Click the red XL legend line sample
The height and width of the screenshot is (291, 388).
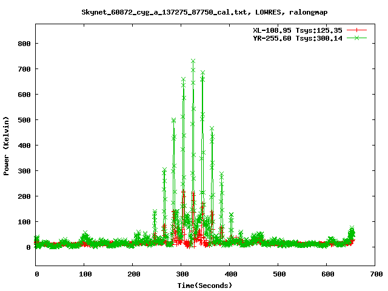point(356,30)
